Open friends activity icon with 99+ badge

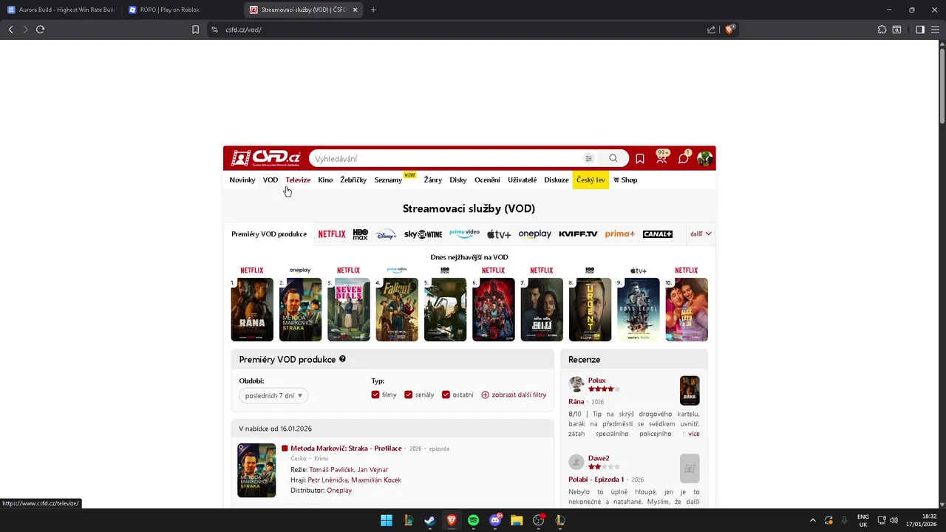[x=661, y=157]
